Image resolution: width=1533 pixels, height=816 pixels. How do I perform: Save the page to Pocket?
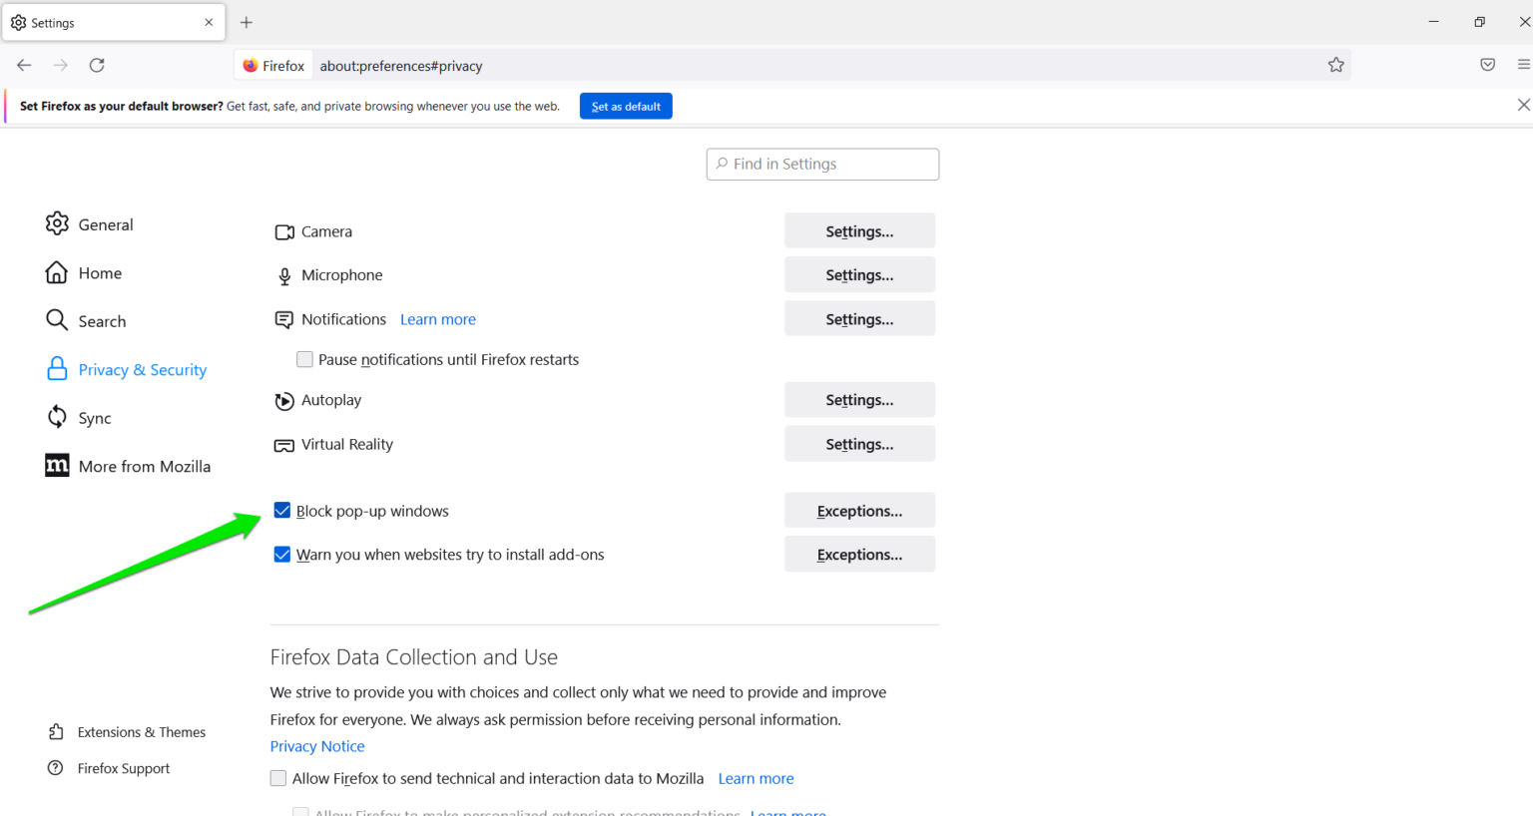pos(1487,64)
